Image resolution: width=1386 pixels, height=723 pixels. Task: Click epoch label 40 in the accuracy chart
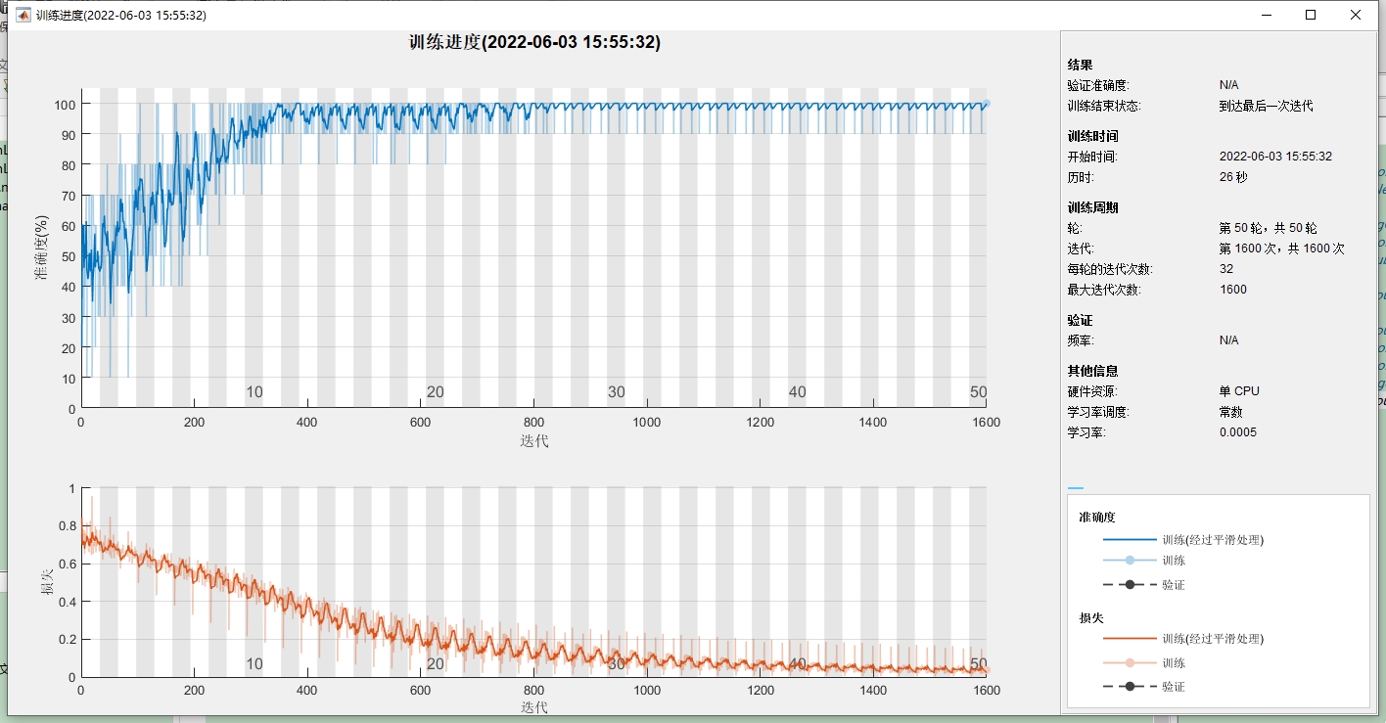pyautogui.click(x=798, y=392)
